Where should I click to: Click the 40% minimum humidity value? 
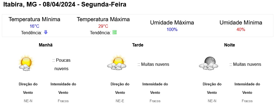click(241, 29)
